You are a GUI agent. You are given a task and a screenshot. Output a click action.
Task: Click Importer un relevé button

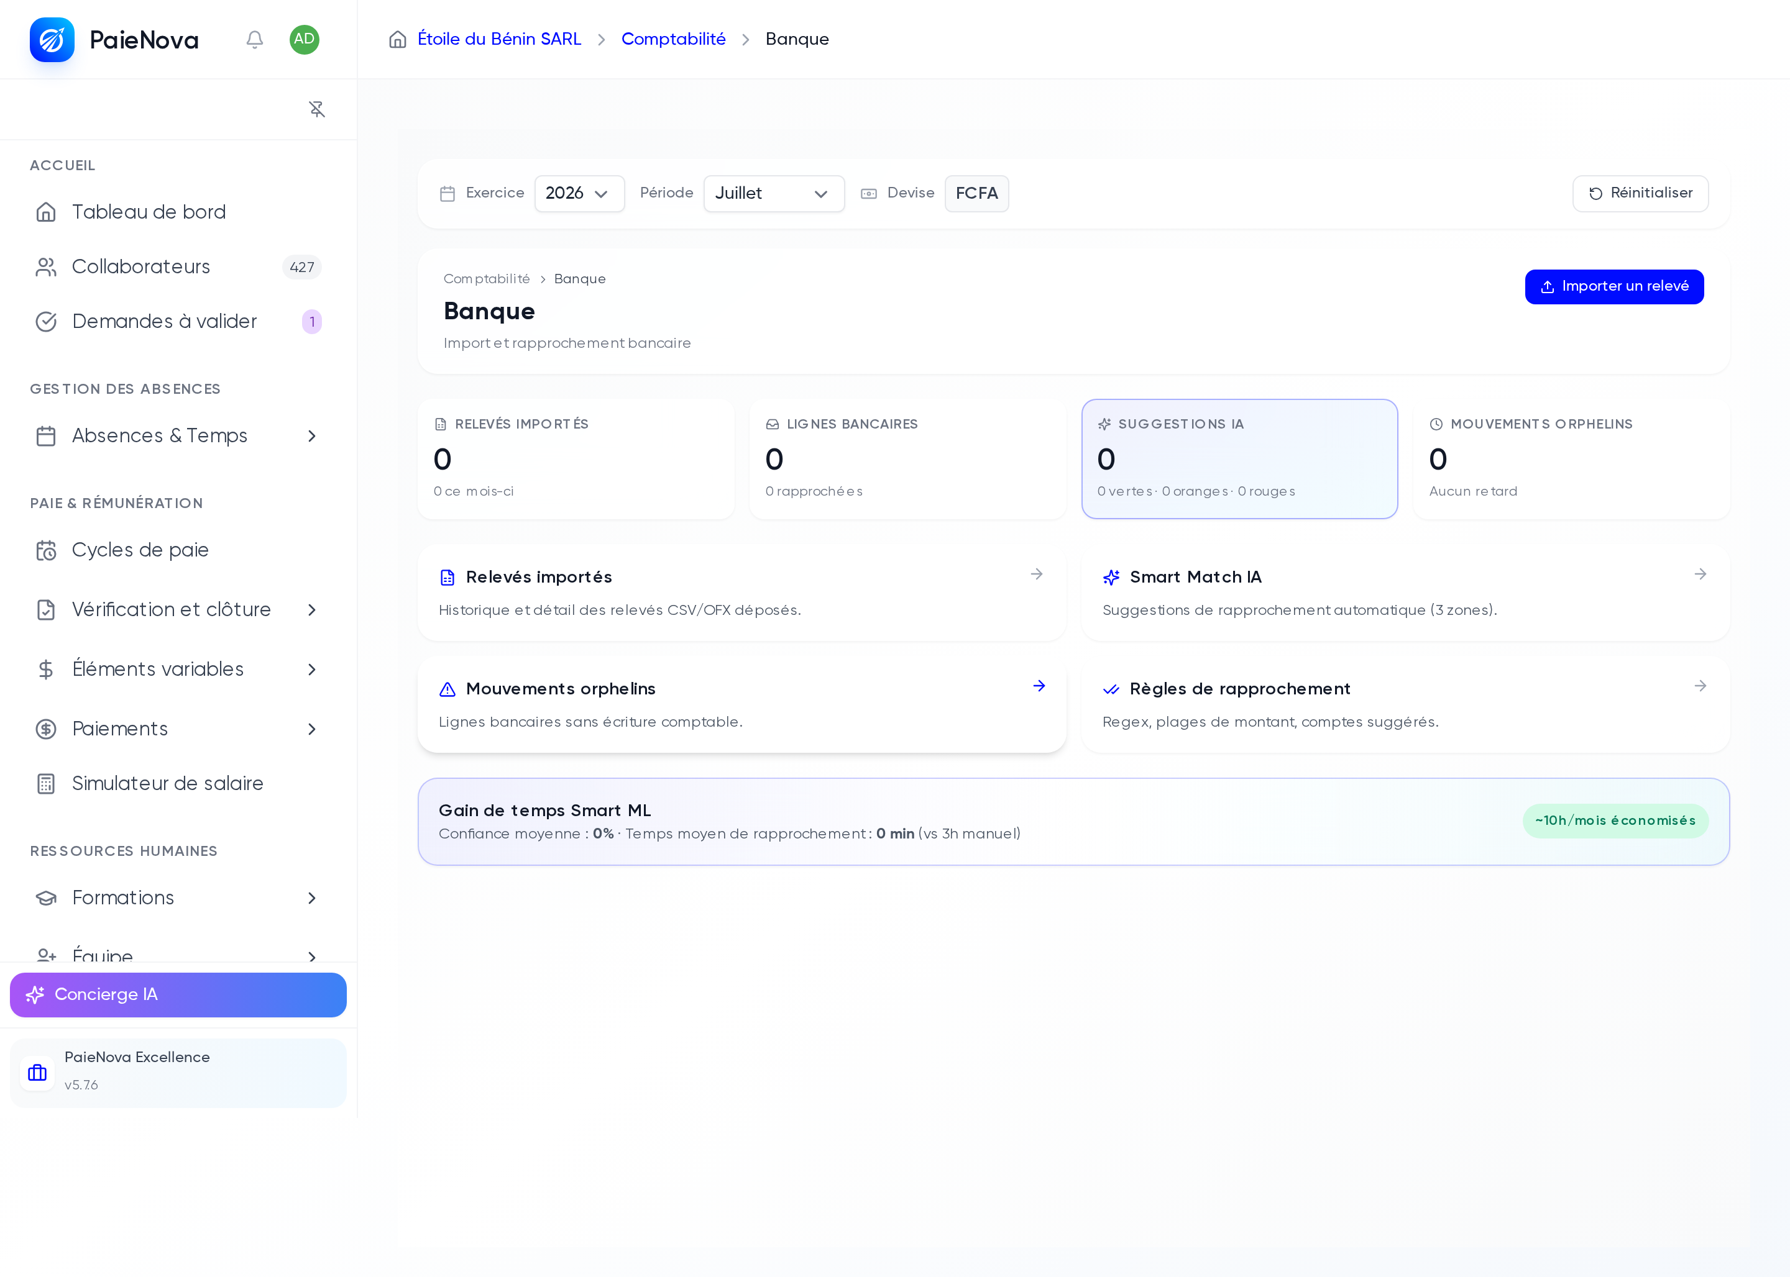1613,286
